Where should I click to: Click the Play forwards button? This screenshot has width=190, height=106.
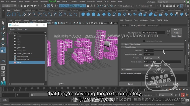click(177, 89)
